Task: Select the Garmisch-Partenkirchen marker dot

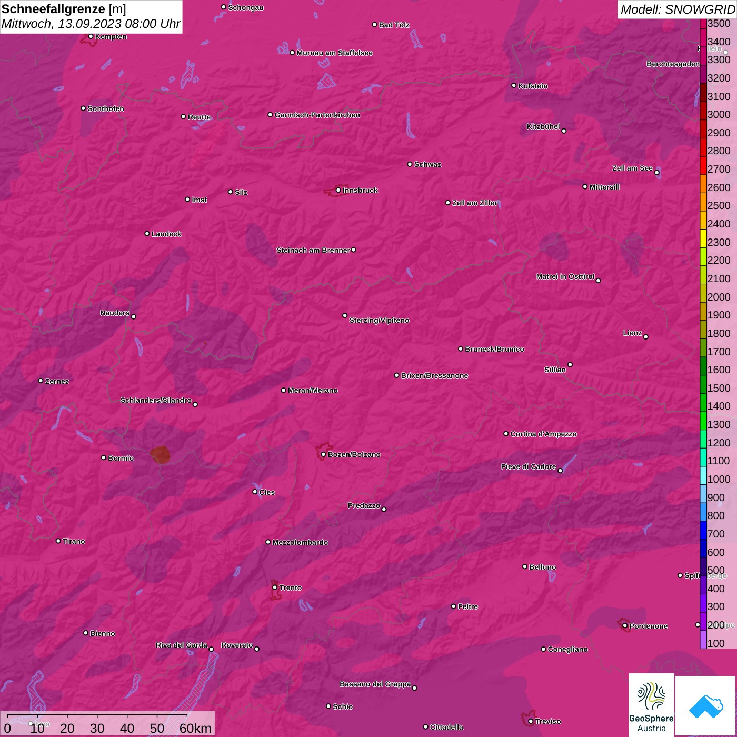Action: 270,114
